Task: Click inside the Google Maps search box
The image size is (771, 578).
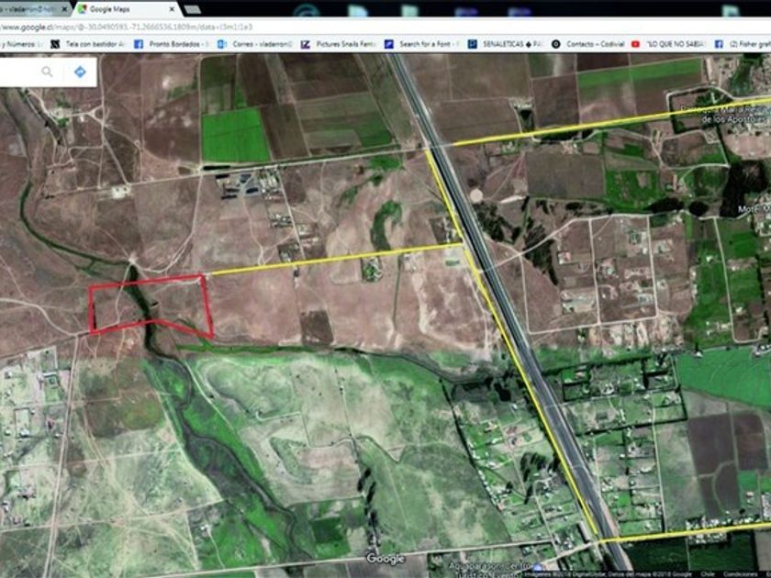Action: [x=18, y=71]
